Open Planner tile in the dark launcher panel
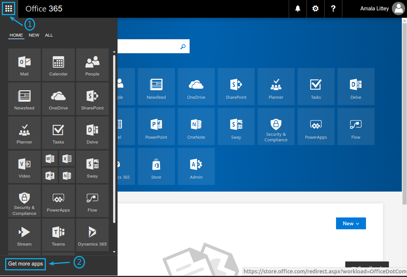The height and width of the screenshot is (277, 407). (x=24, y=133)
